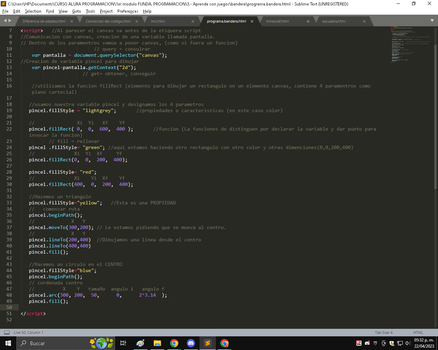This screenshot has height=350, width=438.
Task: Click beginPath on line 35
Action: [x=61, y=215]
